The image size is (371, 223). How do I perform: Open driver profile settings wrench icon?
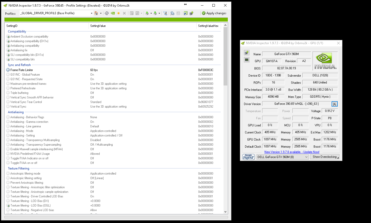click(335, 104)
